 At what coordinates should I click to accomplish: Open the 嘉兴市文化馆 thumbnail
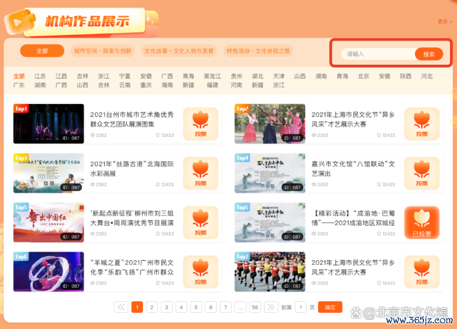click(x=270, y=173)
